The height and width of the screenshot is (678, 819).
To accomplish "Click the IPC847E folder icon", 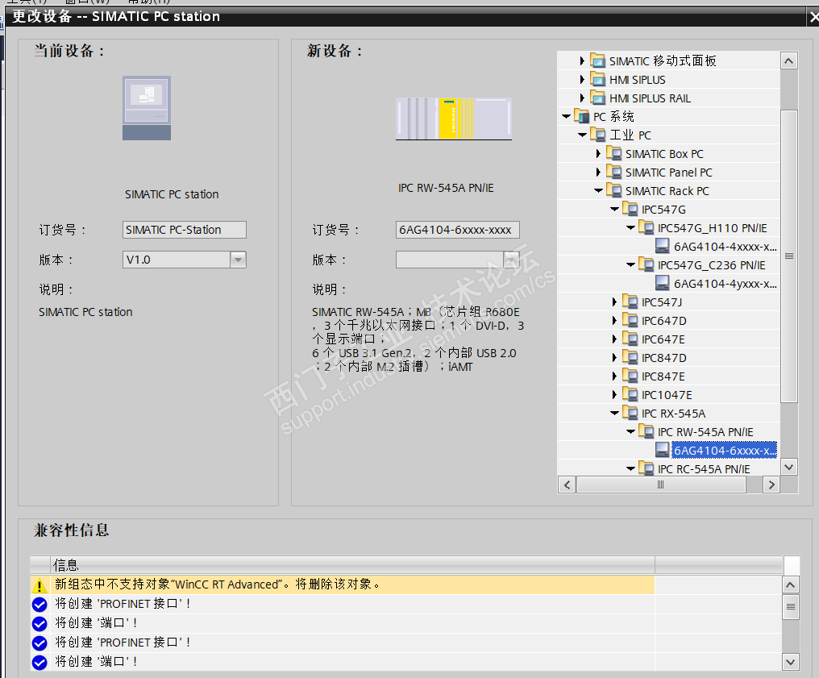I will pos(630,376).
